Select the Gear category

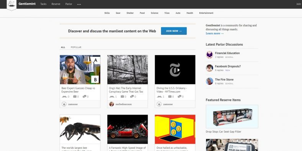pyautogui.click(x=118, y=13)
